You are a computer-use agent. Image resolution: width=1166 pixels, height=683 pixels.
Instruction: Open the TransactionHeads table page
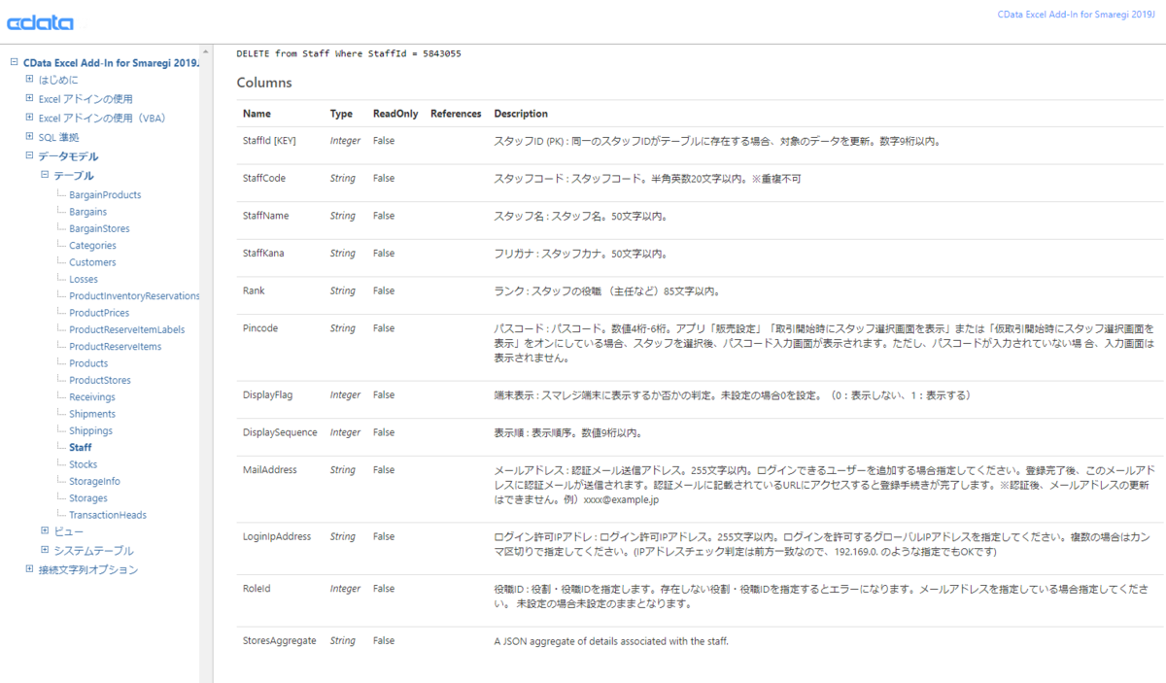click(x=108, y=515)
